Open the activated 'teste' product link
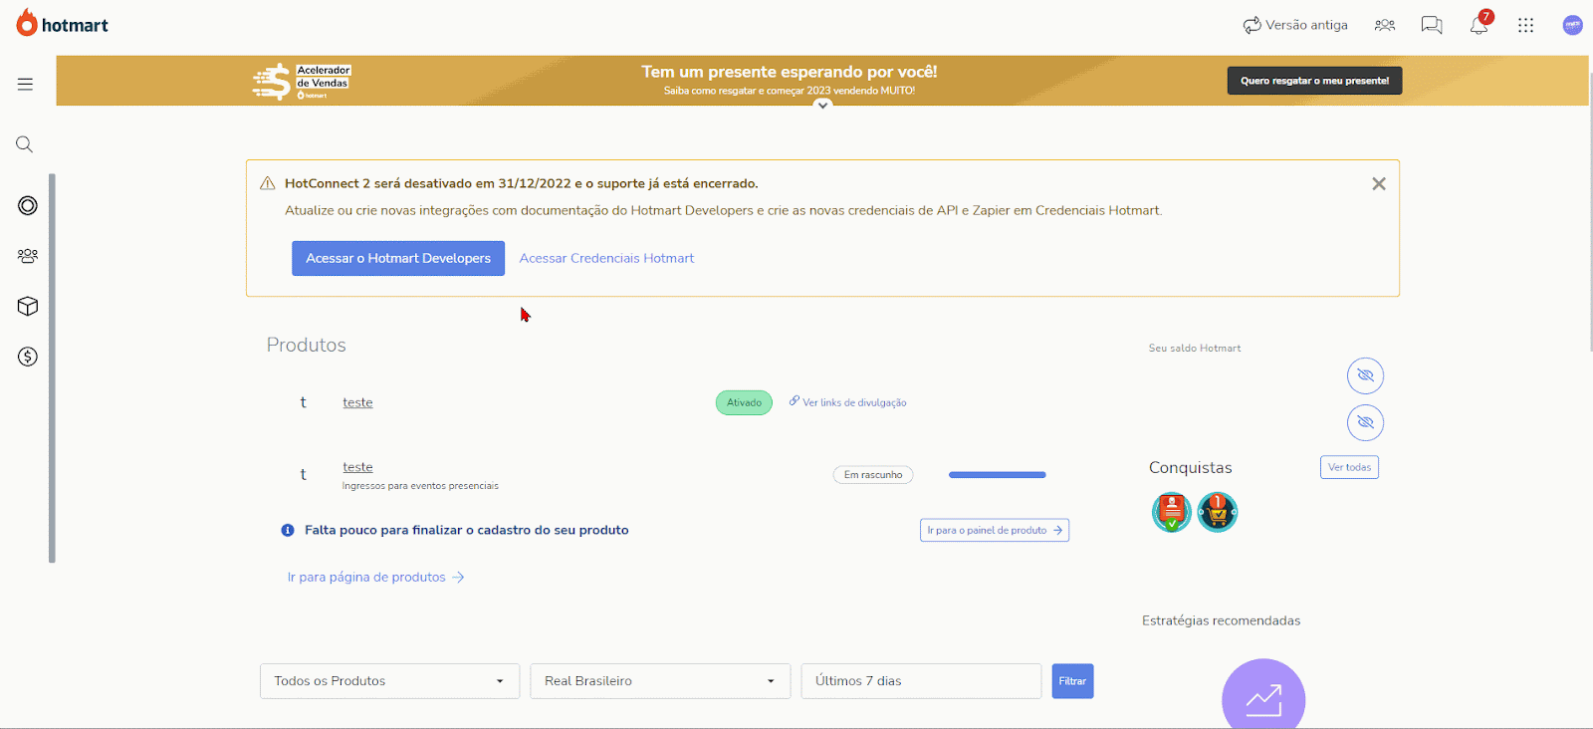This screenshot has height=729, width=1593. click(357, 402)
